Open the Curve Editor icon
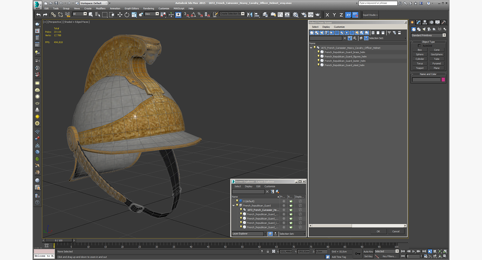The height and width of the screenshot is (260, 482). click(x=280, y=15)
